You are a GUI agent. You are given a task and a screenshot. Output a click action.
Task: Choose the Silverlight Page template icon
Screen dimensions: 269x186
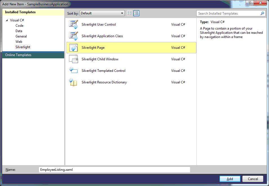(x=74, y=48)
